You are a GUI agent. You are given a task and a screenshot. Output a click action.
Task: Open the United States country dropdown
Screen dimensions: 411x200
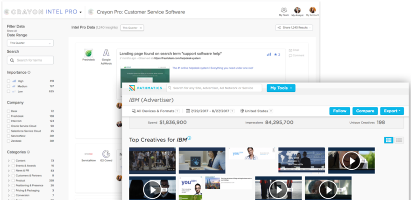tap(271, 111)
